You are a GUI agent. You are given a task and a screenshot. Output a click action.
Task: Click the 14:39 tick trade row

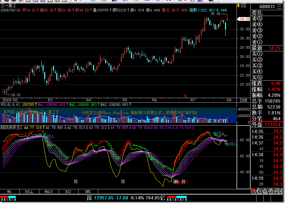point(267,178)
